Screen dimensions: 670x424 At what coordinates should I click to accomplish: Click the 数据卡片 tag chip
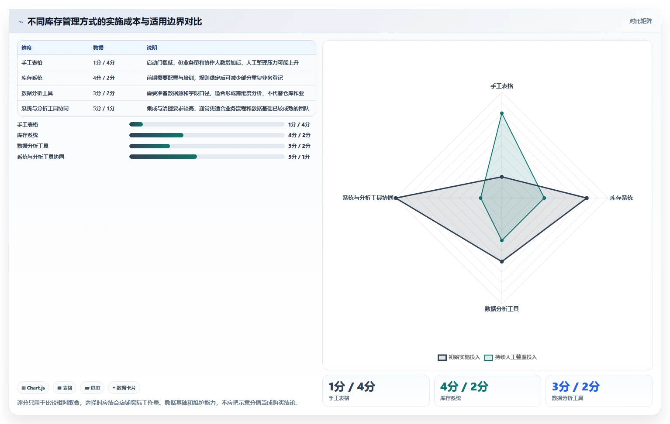(x=124, y=388)
